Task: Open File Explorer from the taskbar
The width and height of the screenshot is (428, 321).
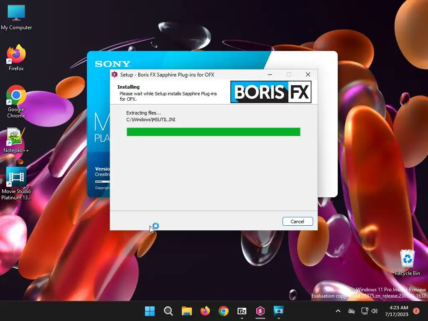Action: (x=187, y=311)
